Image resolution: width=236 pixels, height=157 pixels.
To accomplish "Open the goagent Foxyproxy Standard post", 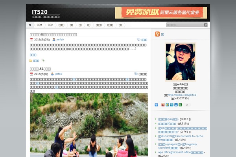I will coord(177,146).
